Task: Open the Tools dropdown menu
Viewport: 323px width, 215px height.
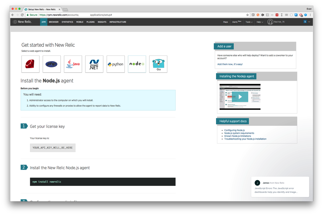Action: [x=249, y=22]
